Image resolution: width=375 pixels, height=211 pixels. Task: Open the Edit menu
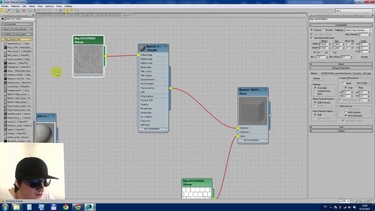[x=24, y=6]
